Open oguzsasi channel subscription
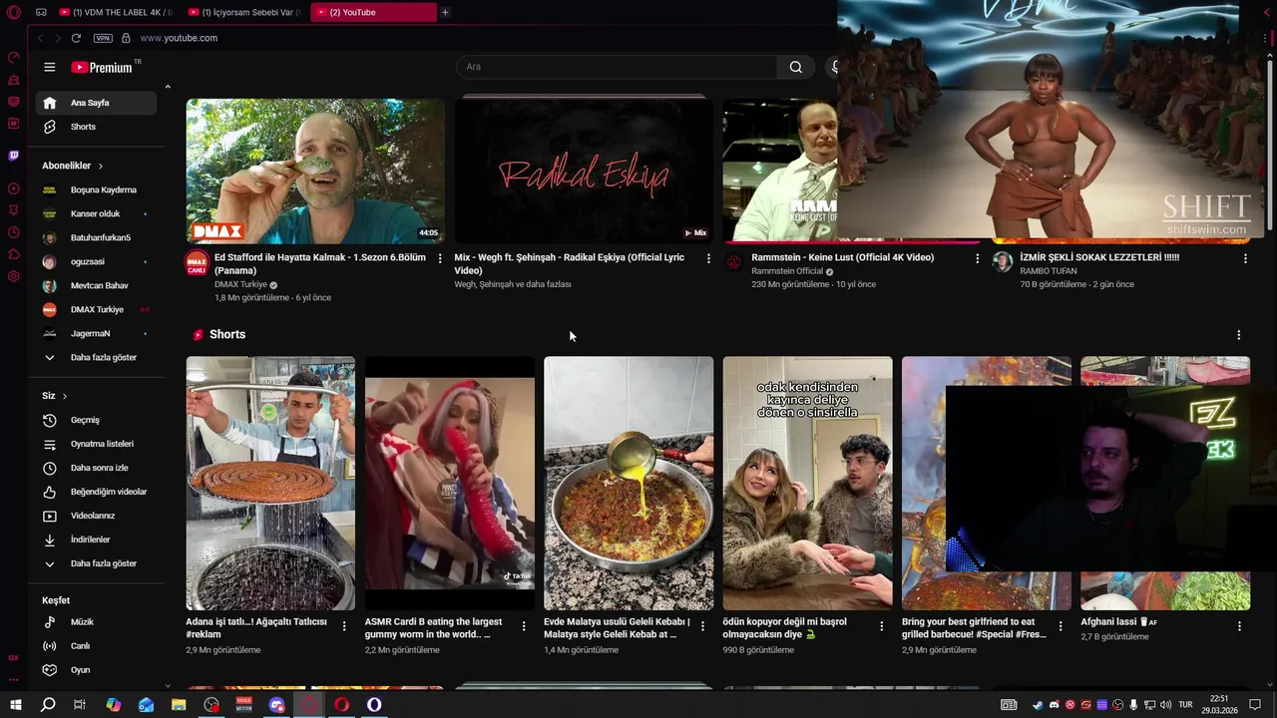The image size is (1277, 718). pyautogui.click(x=96, y=261)
